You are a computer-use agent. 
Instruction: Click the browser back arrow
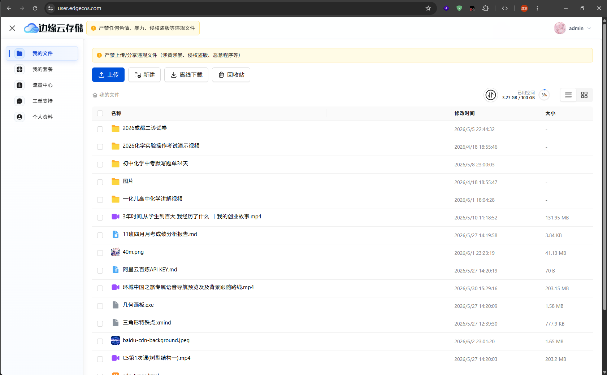click(9, 8)
